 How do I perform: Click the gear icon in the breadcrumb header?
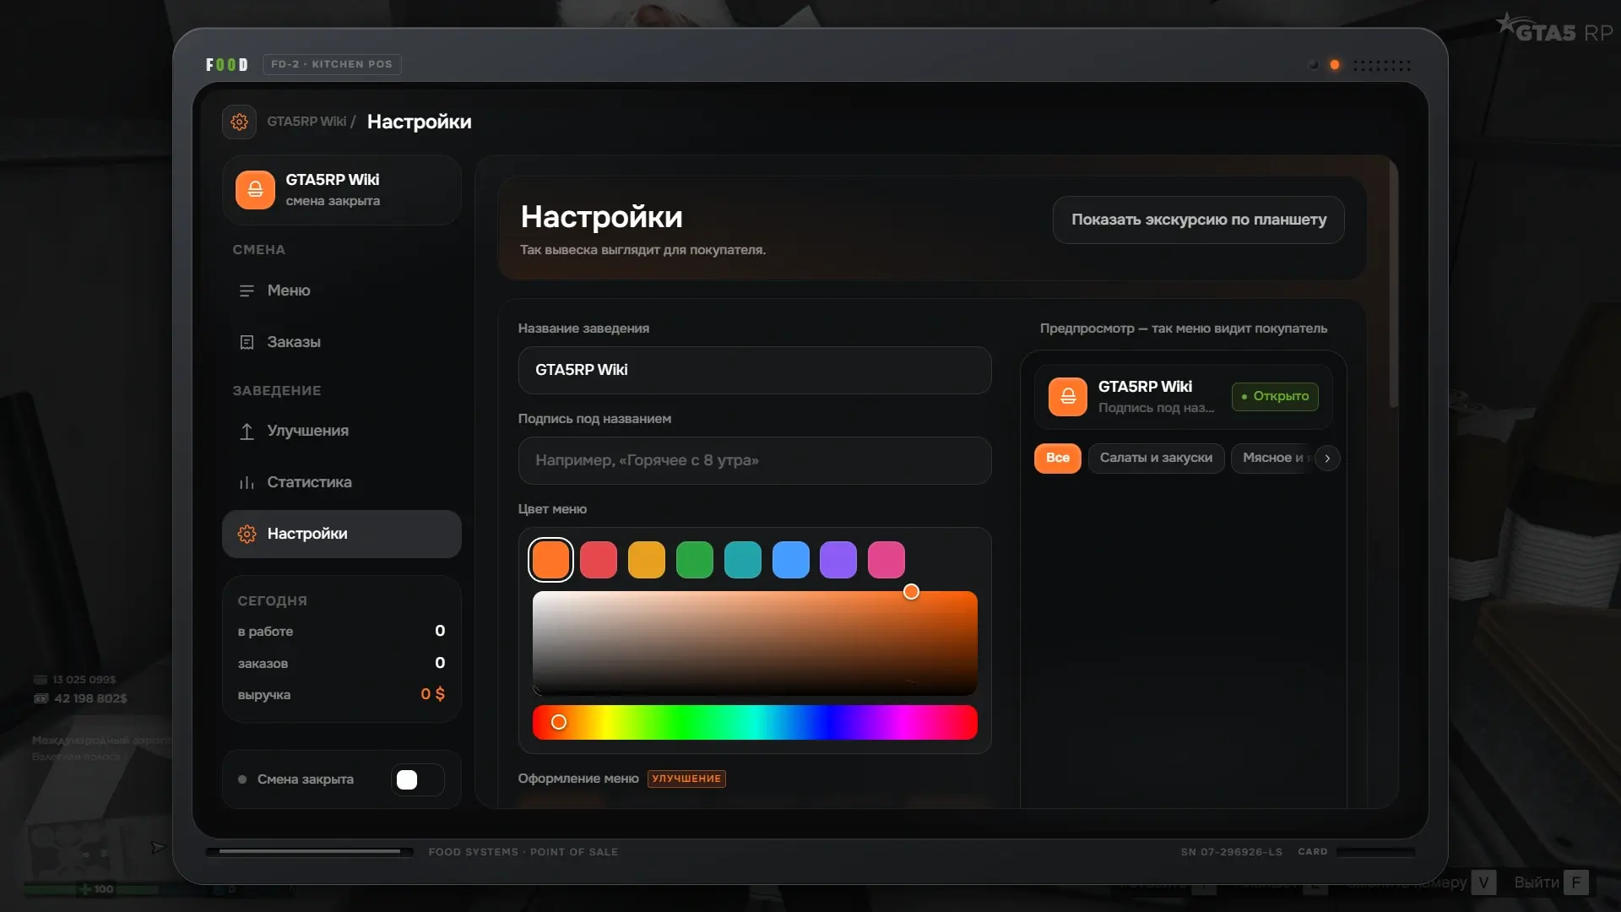[239, 122]
